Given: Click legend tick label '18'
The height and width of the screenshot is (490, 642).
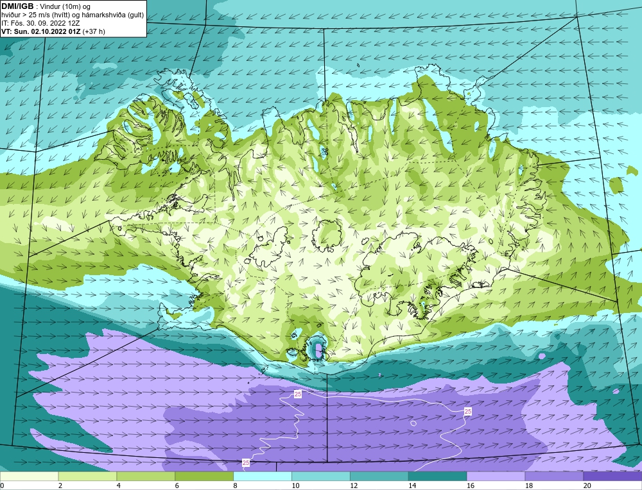Looking at the screenshot, I should coord(528,486).
